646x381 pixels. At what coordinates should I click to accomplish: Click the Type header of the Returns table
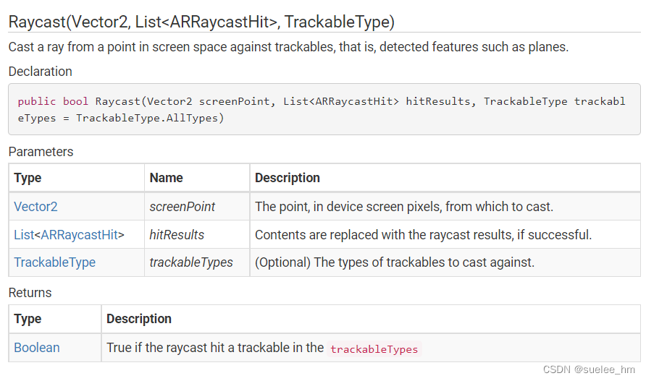pyautogui.click(x=28, y=319)
